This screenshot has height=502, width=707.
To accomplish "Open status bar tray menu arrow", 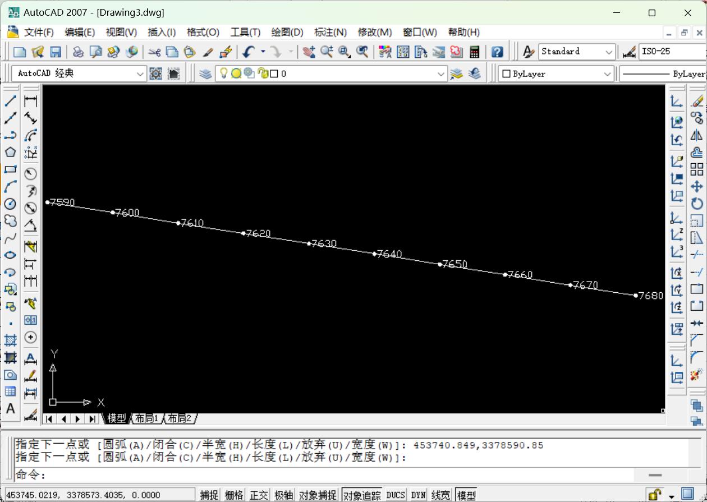I will pyautogui.click(x=672, y=496).
